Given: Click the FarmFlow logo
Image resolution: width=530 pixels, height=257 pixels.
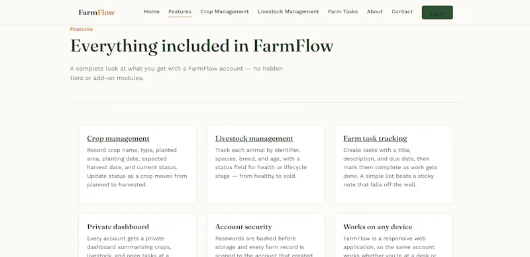Looking at the screenshot, I should pyautogui.click(x=97, y=13).
